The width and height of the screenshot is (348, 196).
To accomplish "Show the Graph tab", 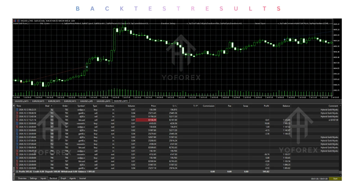I will tap(63, 179).
